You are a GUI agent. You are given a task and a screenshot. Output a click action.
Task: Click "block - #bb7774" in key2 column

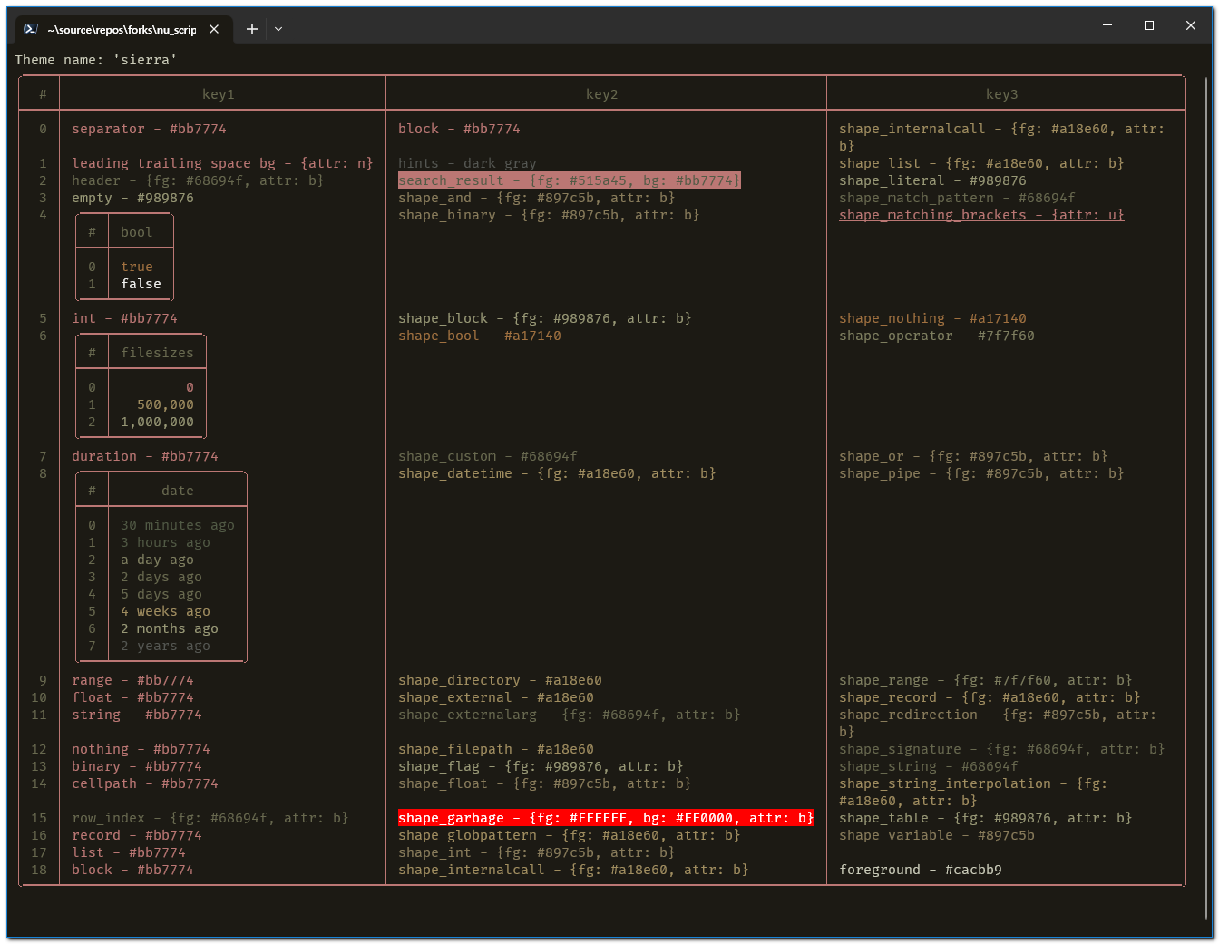pos(459,129)
